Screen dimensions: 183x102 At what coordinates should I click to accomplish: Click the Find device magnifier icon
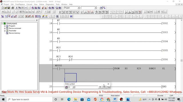[33, 8]
